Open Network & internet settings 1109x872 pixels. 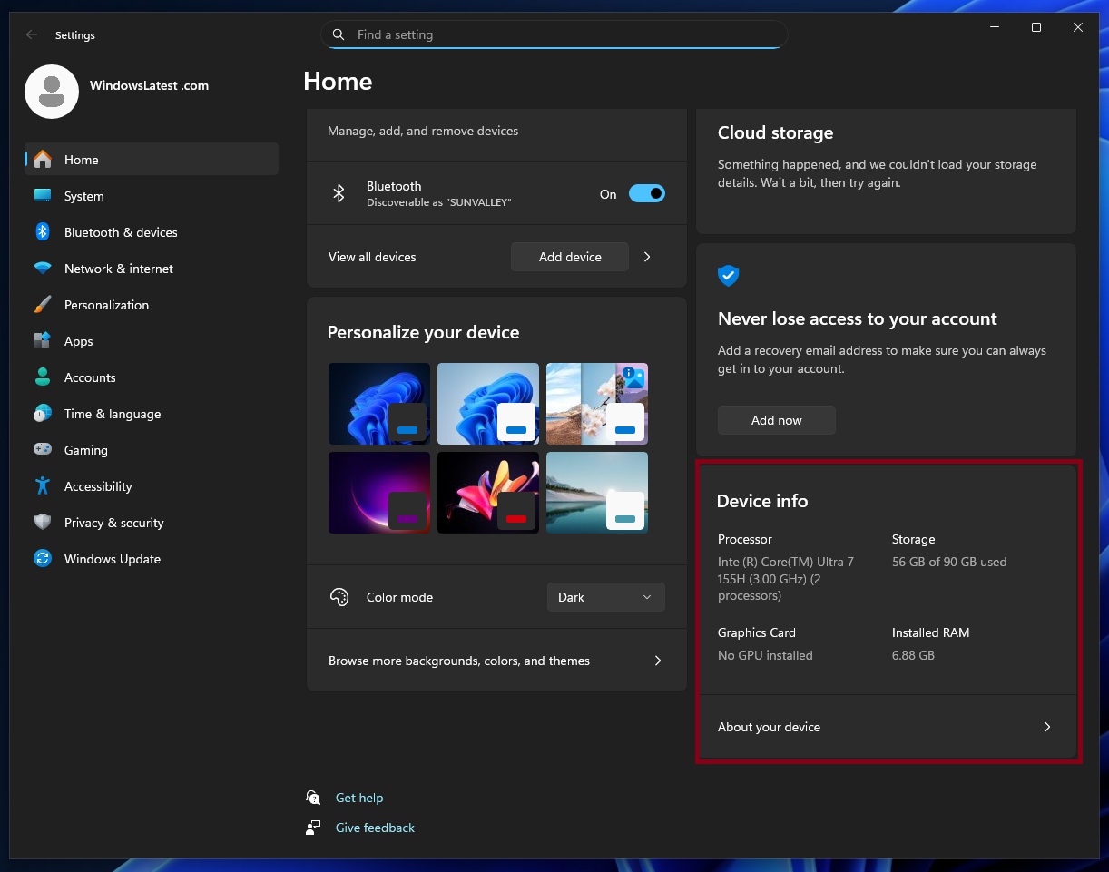(x=119, y=268)
